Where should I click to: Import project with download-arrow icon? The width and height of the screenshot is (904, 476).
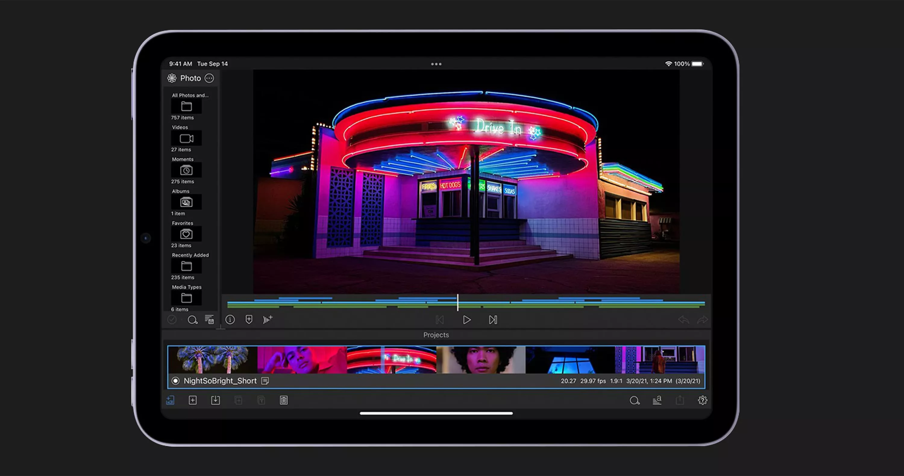click(x=215, y=400)
